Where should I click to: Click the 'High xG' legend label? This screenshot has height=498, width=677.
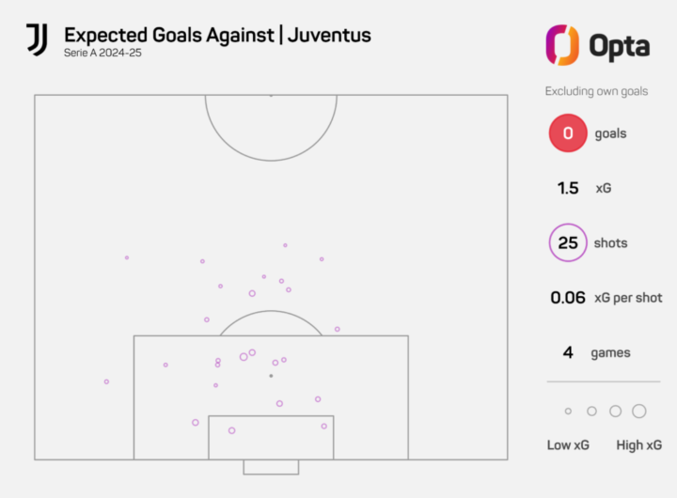coord(639,444)
